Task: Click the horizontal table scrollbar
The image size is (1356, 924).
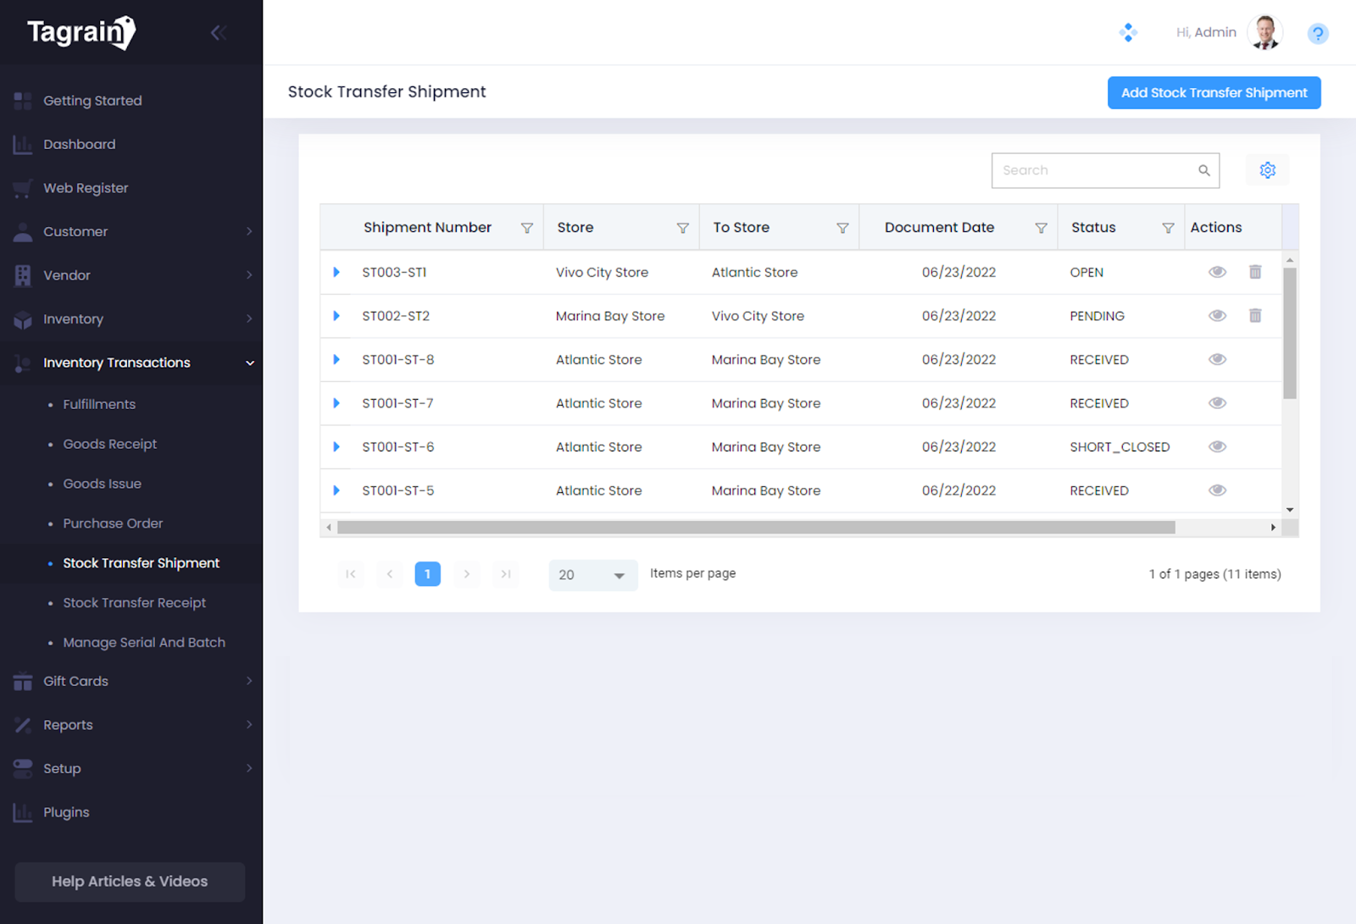Action: [x=755, y=528]
